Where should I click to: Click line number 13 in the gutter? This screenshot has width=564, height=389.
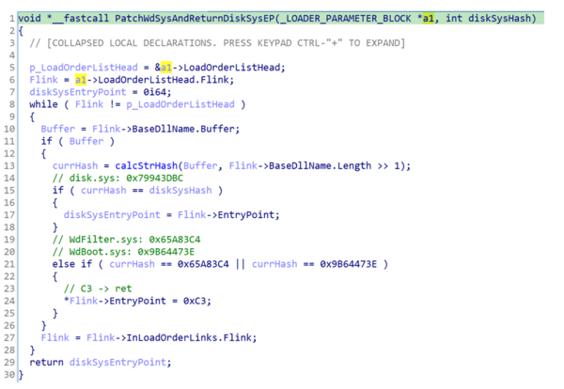[9, 166]
